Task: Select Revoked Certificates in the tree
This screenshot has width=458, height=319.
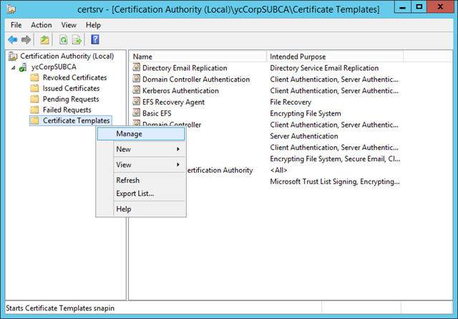Action: click(x=74, y=77)
